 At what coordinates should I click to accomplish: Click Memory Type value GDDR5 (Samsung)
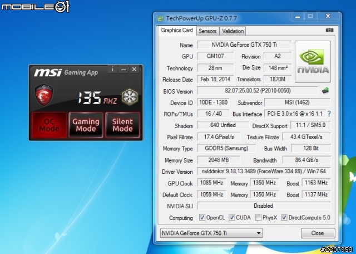pos(226,148)
